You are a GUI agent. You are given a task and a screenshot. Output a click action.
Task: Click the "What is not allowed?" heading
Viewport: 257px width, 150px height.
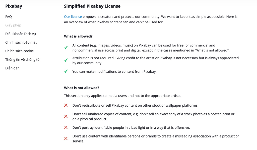[82, 88]
